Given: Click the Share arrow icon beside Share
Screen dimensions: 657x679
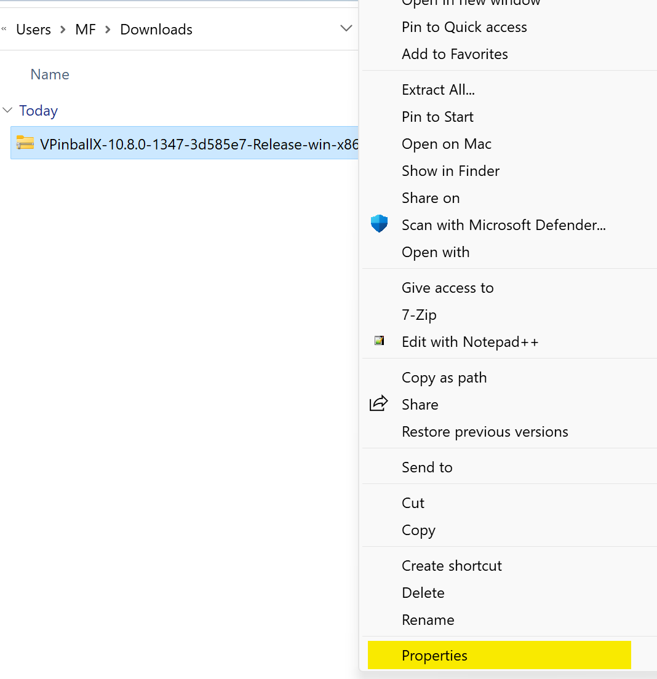Looking at the screenshot, I should point(378,403).
